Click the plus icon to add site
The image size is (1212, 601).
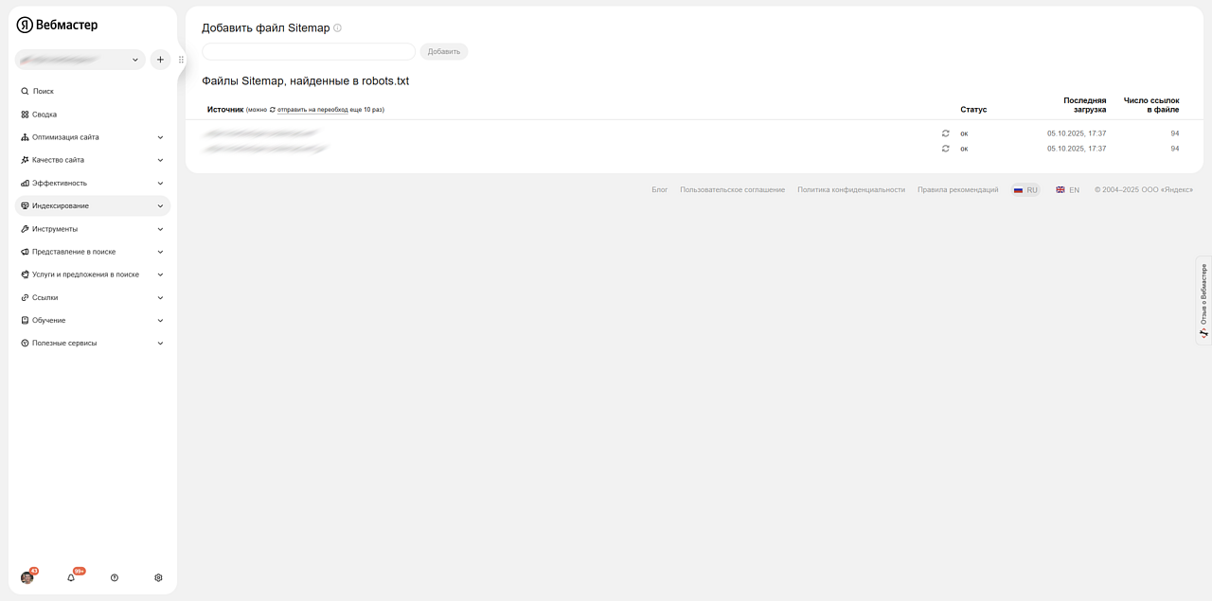tap(160, 60)
